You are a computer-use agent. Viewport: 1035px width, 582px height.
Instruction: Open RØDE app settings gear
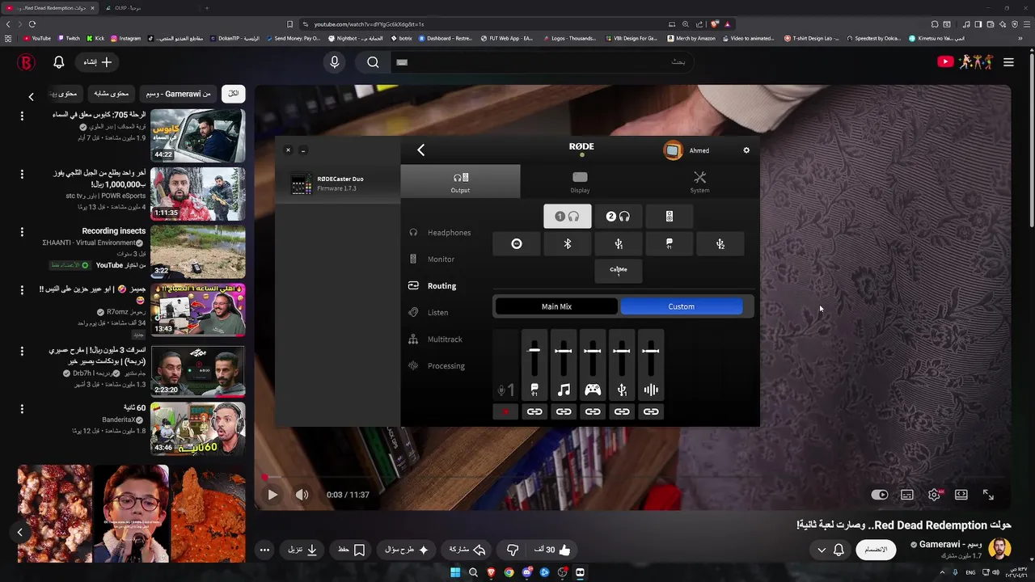pyautogui.click(x=746, y=150)
